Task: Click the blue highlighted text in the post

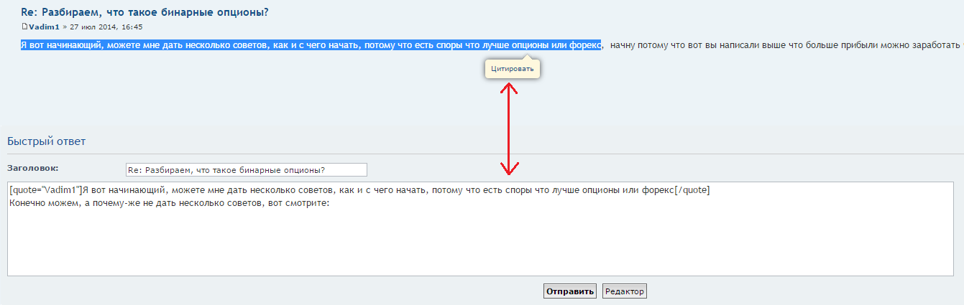Action: [x=288, y=45]
